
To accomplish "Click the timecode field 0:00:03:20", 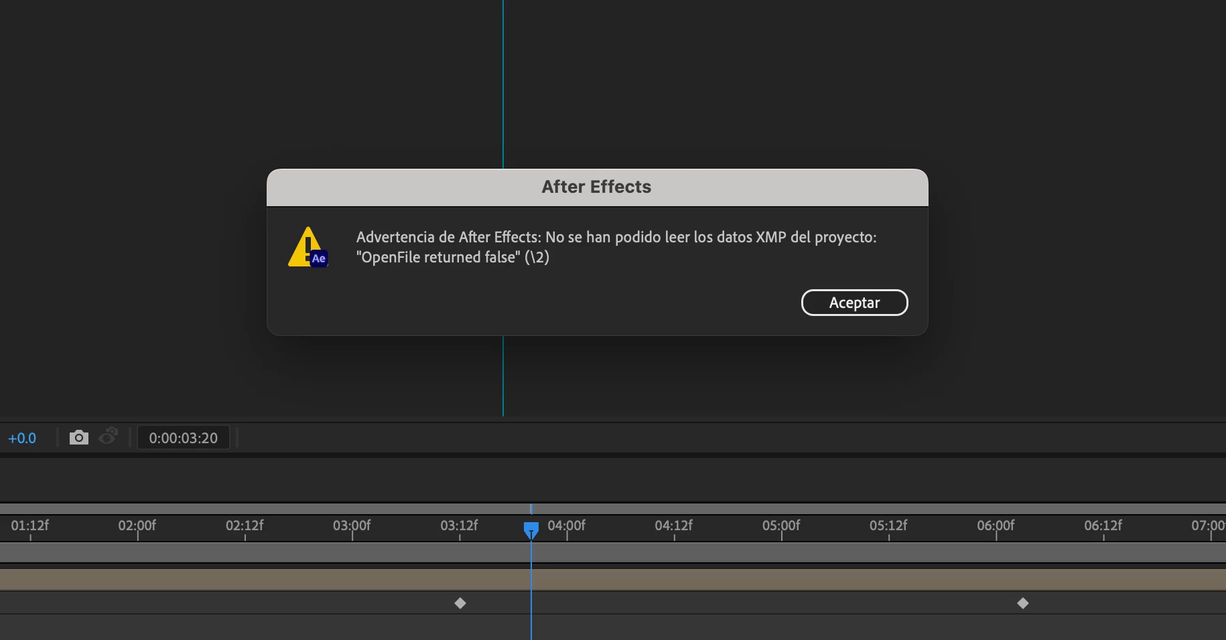I will pos(183,438).
